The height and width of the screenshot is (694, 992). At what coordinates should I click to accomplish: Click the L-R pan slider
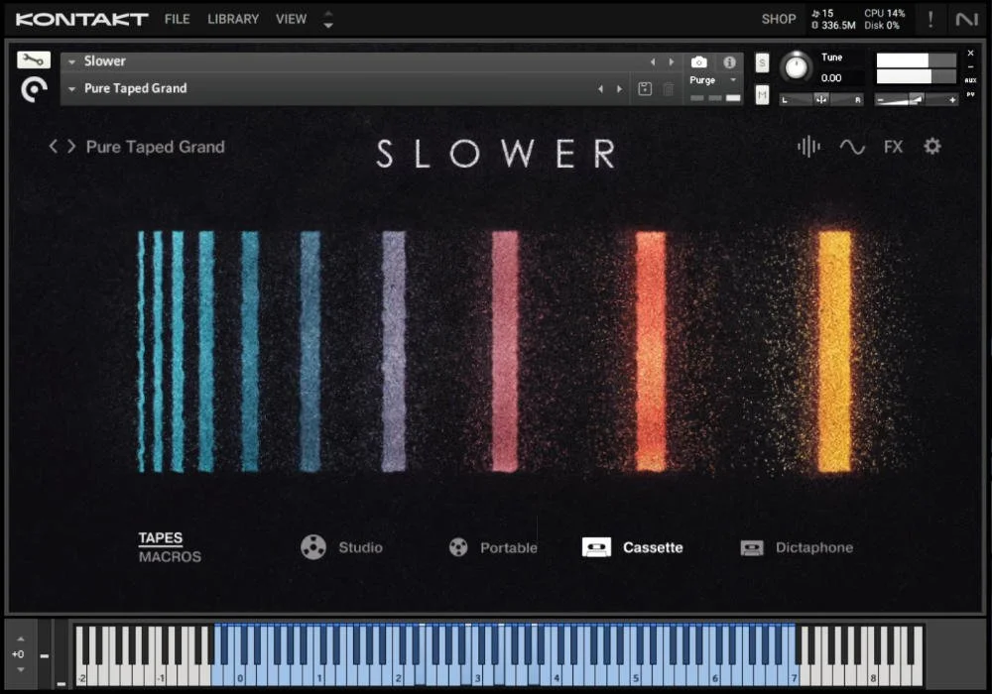[820, 99]
